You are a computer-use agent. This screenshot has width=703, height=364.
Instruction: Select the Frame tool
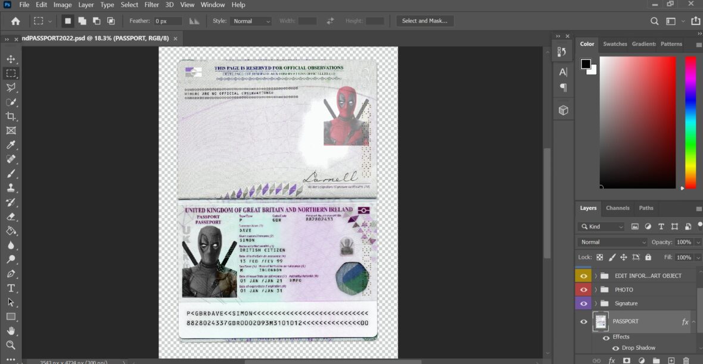(x=11, y=131)
